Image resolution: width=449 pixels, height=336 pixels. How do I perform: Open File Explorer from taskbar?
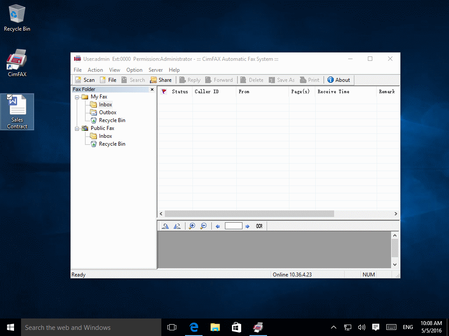(215, 327)
